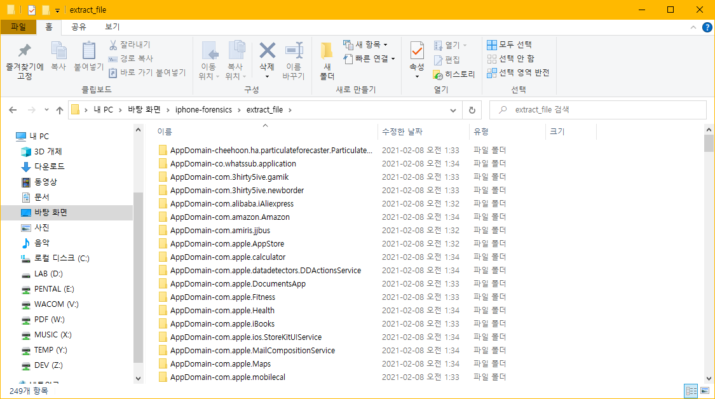The height and width of the screenshot is (399, 715).
Task: Open 빠른 연결 easy access dropdown
Action: click(x=369, y=58)
